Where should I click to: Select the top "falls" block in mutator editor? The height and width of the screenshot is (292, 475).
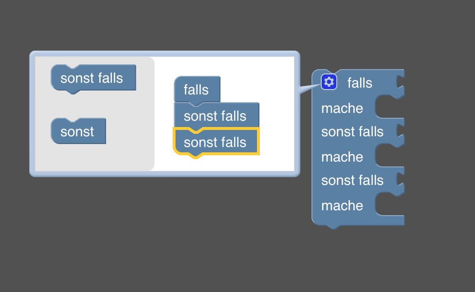tap(197, 90)
